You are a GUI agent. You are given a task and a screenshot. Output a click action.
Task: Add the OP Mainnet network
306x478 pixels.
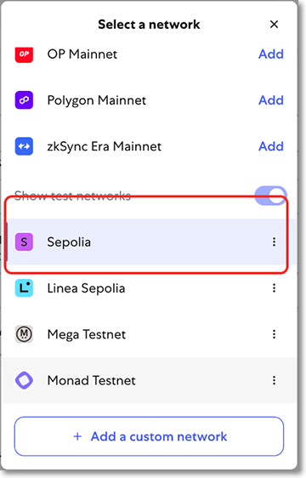(271, 54)
